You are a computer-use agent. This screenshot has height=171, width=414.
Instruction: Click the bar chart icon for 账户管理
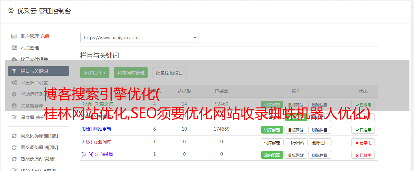point(14,36)
